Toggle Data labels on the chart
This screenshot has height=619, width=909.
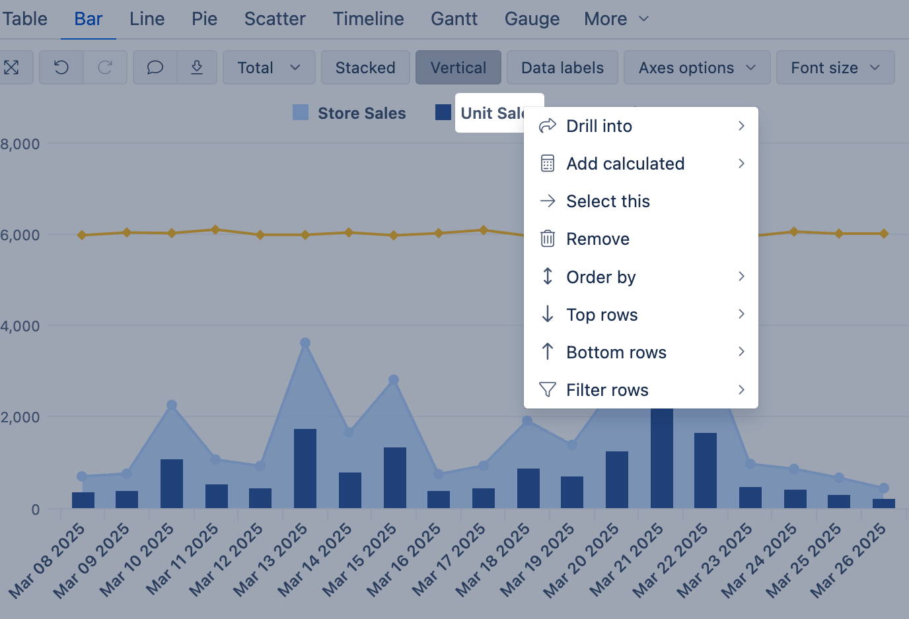click(x=562, y=67)
